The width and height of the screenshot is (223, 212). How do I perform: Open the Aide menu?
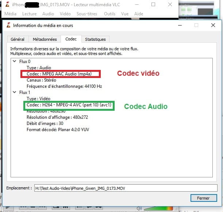(x=139, y=14)
